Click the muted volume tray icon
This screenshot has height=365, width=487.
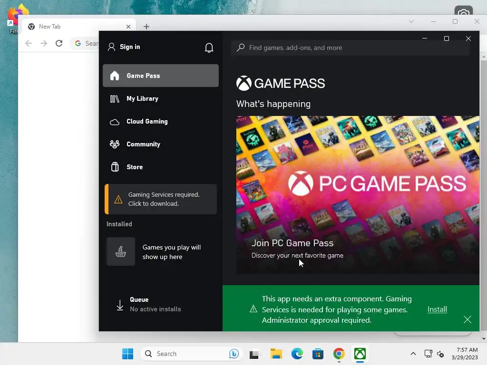click(440, 354)
